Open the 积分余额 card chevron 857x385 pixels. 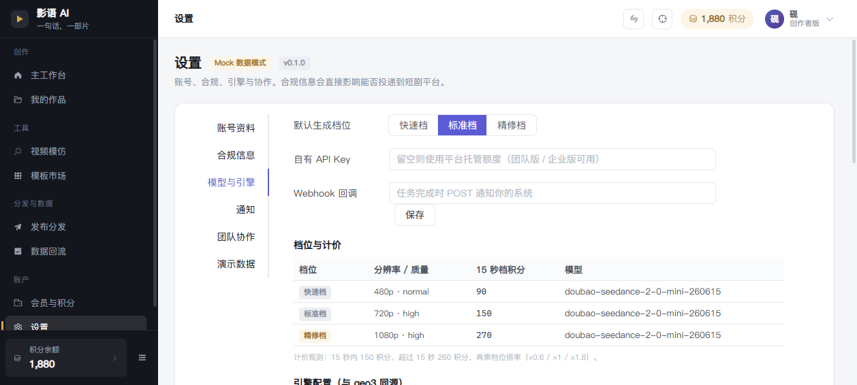(114, 358)
